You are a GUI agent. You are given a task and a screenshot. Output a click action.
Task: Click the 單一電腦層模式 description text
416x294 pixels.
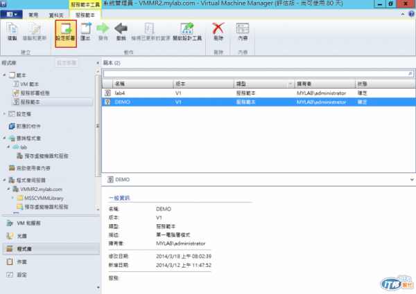[x=173, y=235]
